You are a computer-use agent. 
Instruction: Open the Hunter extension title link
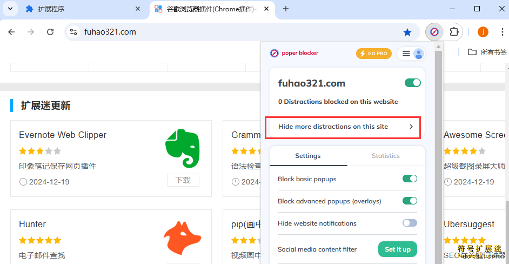click(32, 224)
